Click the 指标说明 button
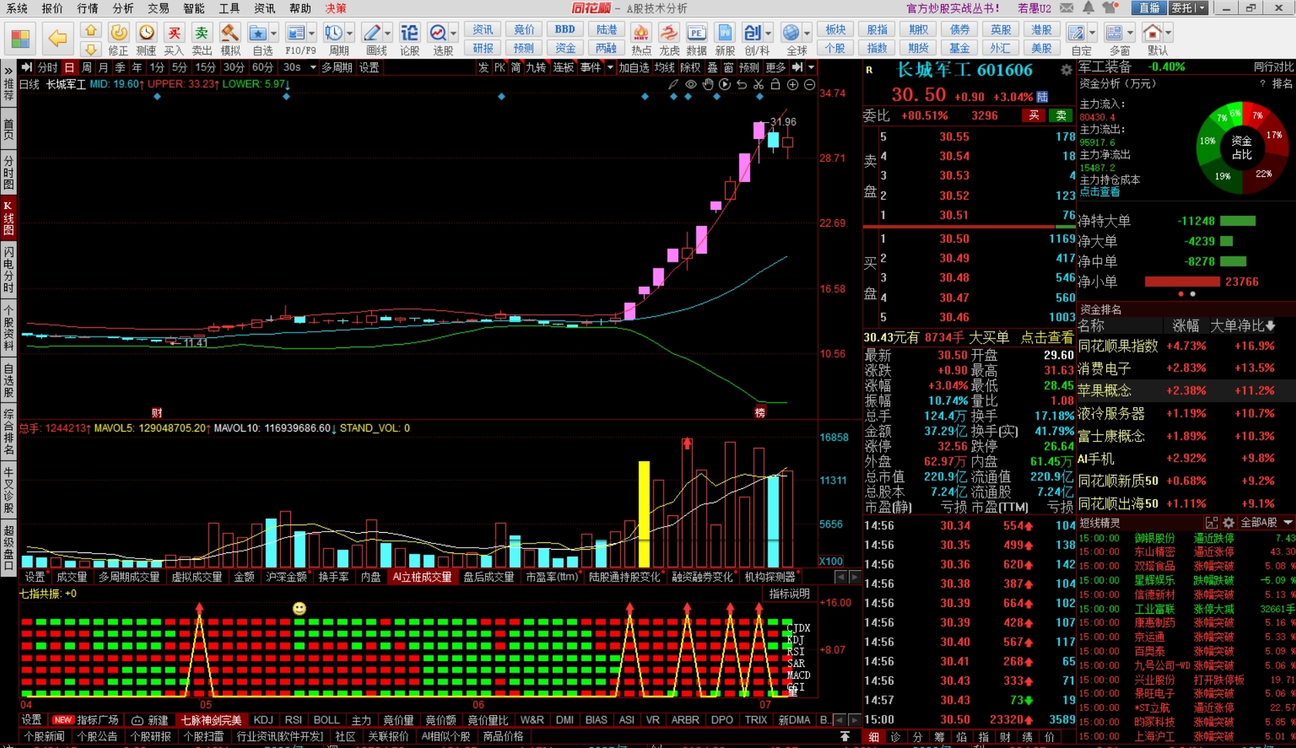The width and height of the screenshot is (1296, 748). click(x=789, y=594)
